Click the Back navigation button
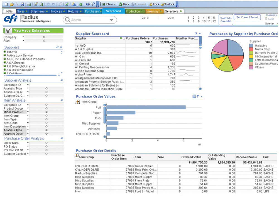Image resolution: width=279 pixels, height=204 pixels. click(x=124, y=4)
